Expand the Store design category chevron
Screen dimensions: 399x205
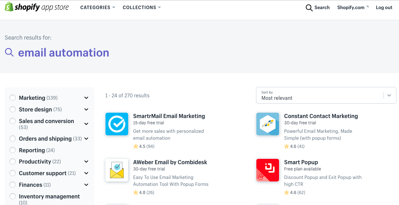click(86, 109)
